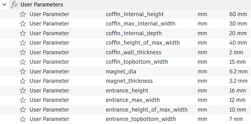Click the star beside coffin_wall_thickness
The image size is (251, 124).
click(23, 52)
